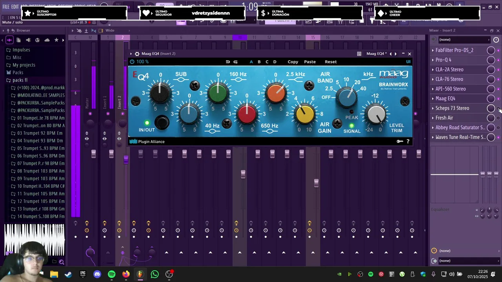502x282 pixels.
Task: Click the Plugin Alliance logo
Action: pos(147,141)
